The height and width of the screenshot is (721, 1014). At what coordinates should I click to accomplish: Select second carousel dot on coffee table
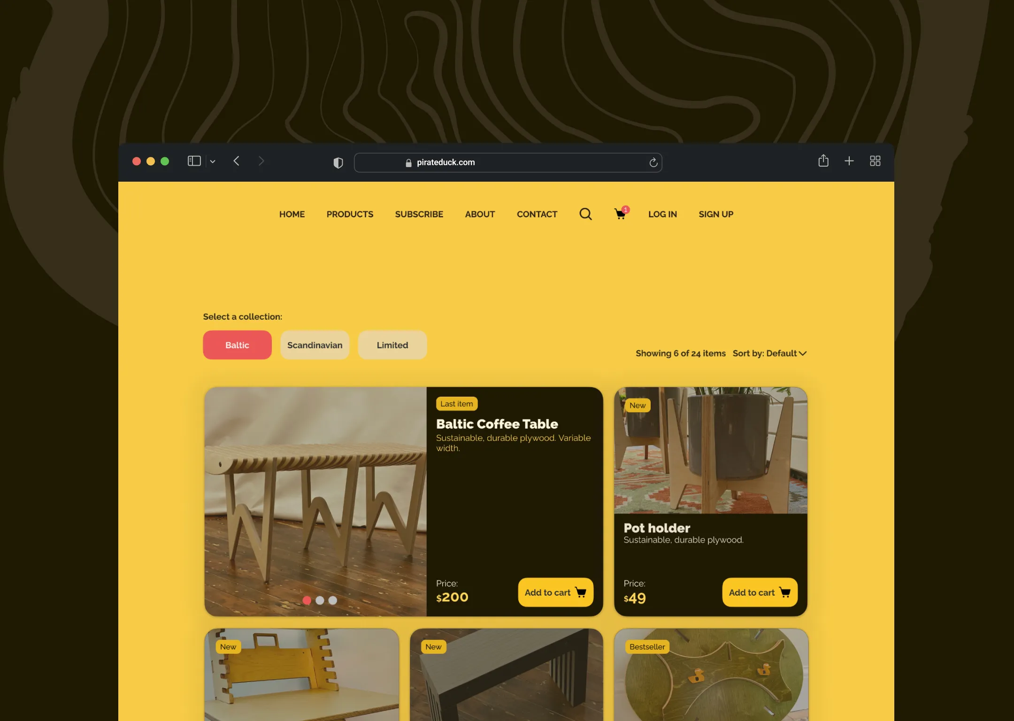tap(320, 600)
